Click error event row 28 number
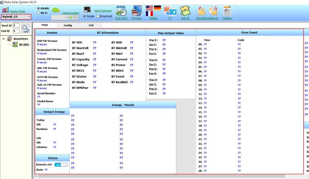 (200, 171)
